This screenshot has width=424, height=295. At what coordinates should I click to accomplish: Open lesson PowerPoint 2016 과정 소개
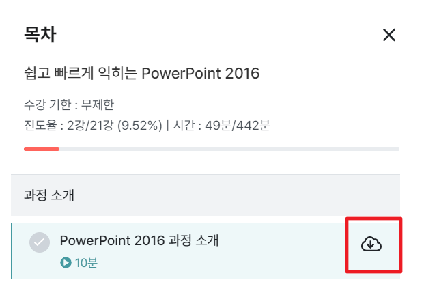pos(139,240)
